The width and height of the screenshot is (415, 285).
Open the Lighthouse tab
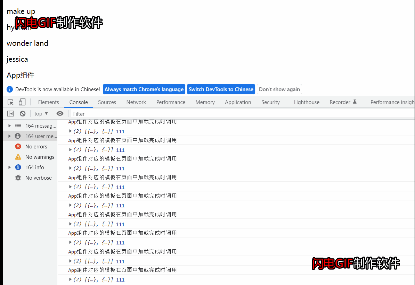[307, 102]
